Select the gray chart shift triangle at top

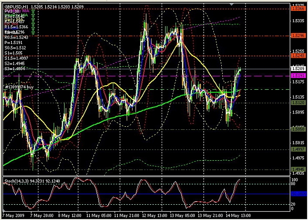[x=232, y=4]
